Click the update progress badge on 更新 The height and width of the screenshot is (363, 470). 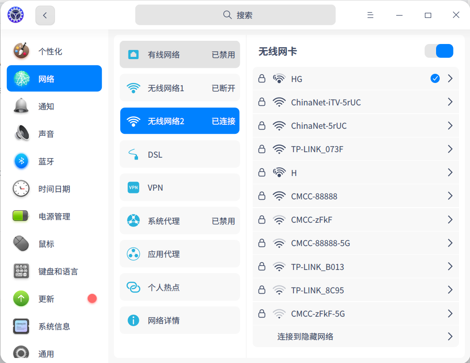click(x=92, y=298)
